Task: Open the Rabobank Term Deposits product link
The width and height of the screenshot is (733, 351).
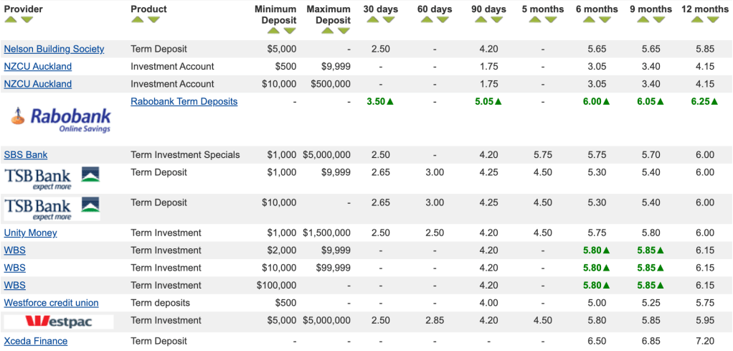Action: pyautogui.click(x=184, y=101)
